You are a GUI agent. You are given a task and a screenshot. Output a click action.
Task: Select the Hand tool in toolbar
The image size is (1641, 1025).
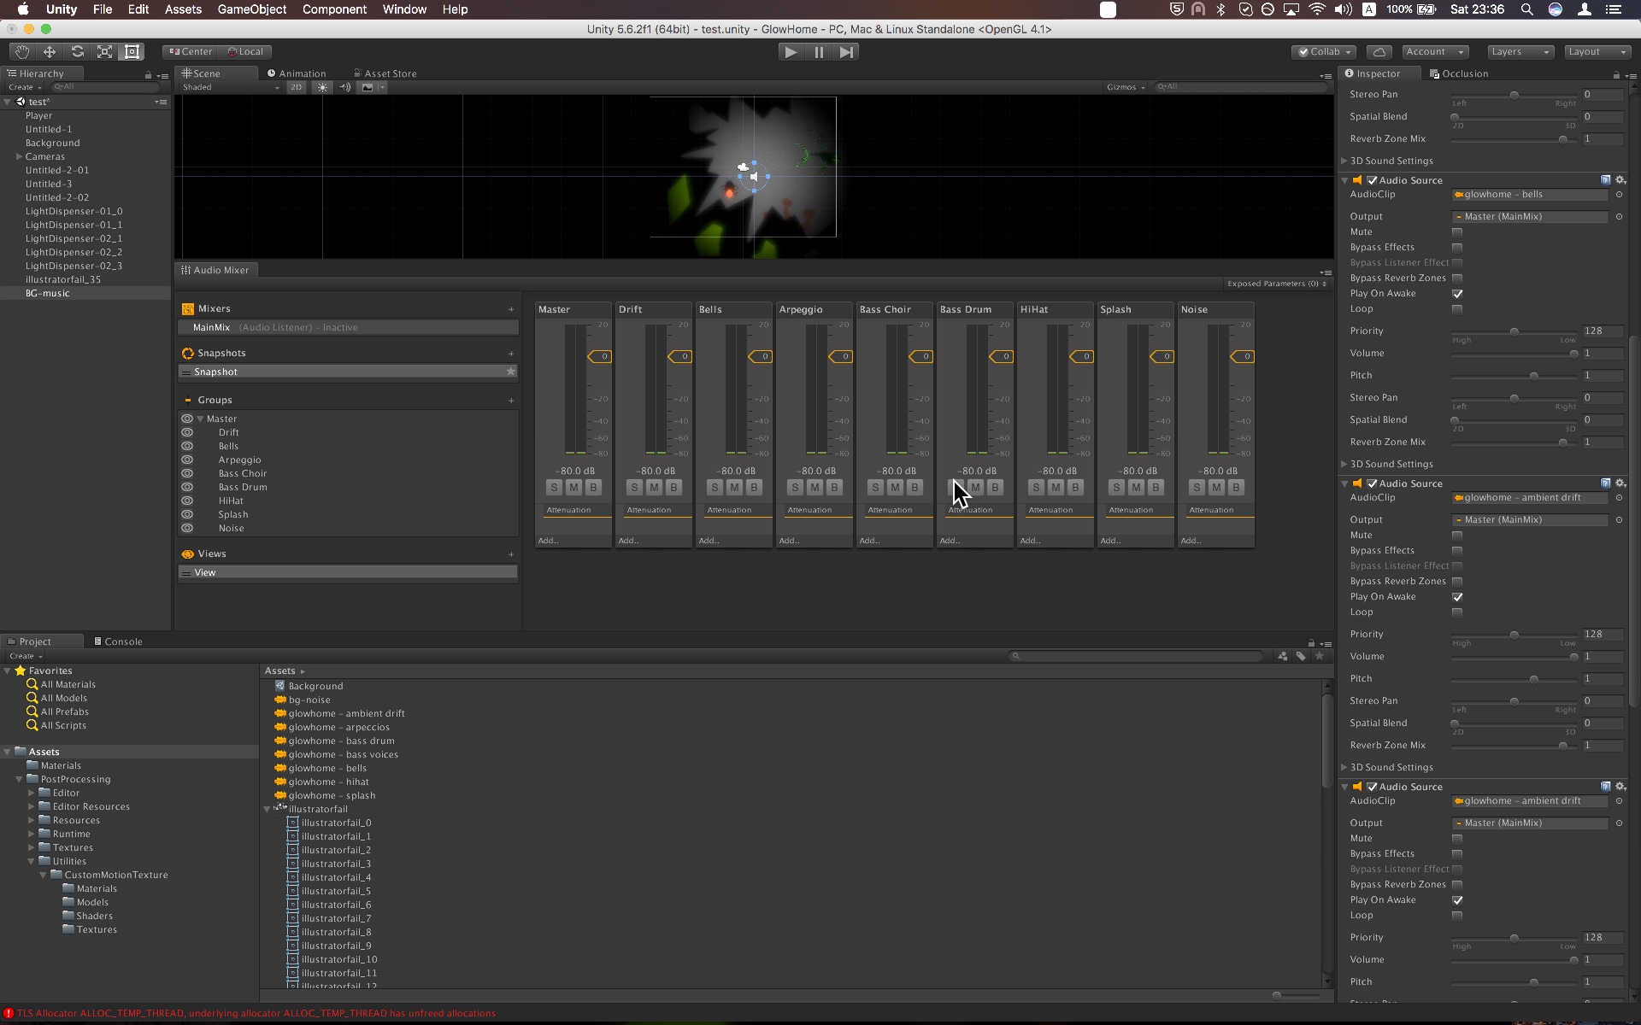click(x=21, y=52)
